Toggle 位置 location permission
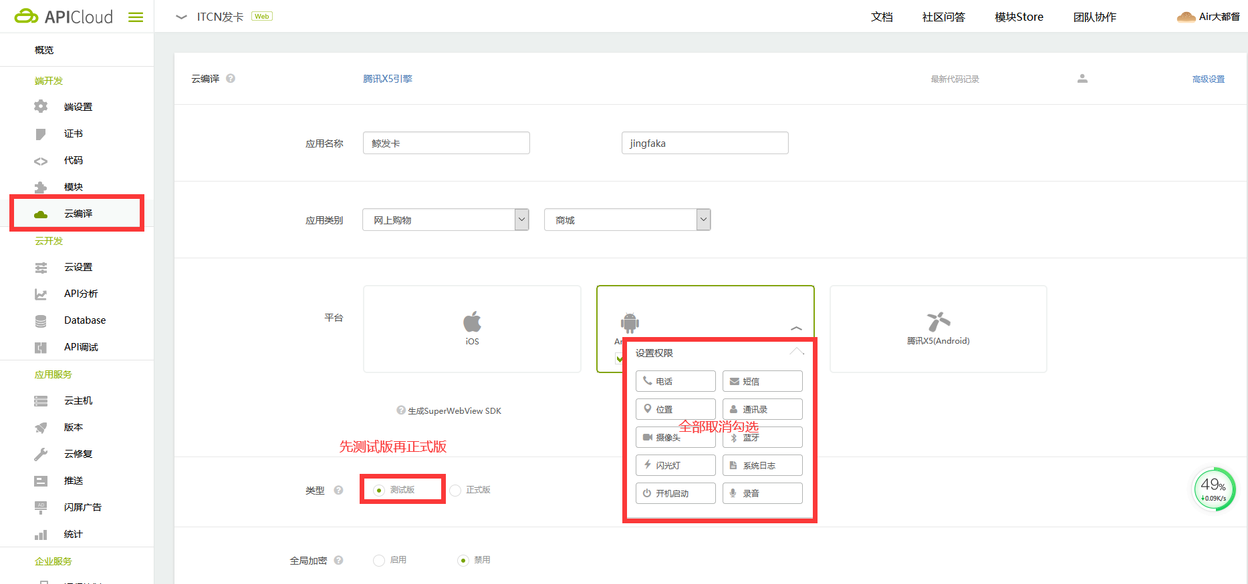The width and height of the screenshot is (1248, 584). pos(676,409)
